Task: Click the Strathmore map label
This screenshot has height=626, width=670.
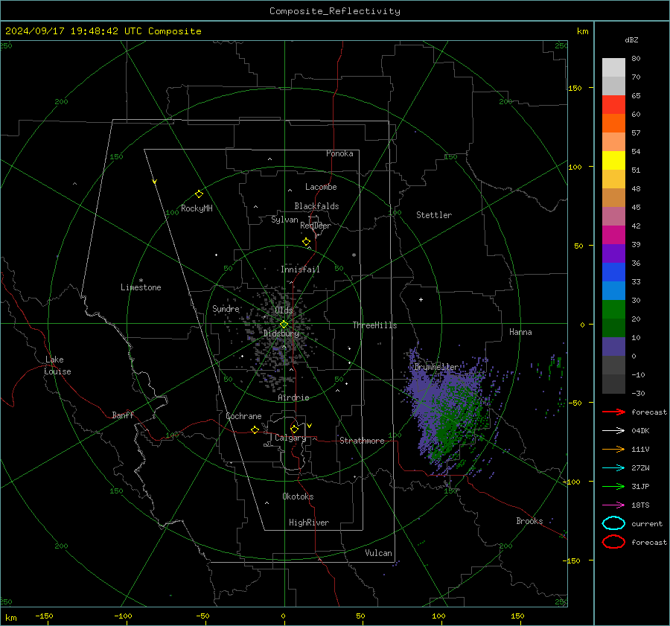Action: (x=362, y=441)
